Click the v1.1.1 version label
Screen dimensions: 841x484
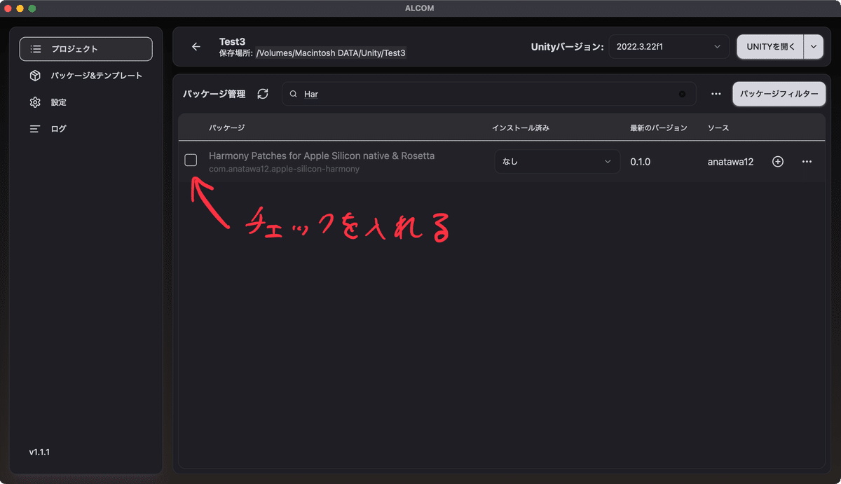click(x=39, y=452)
